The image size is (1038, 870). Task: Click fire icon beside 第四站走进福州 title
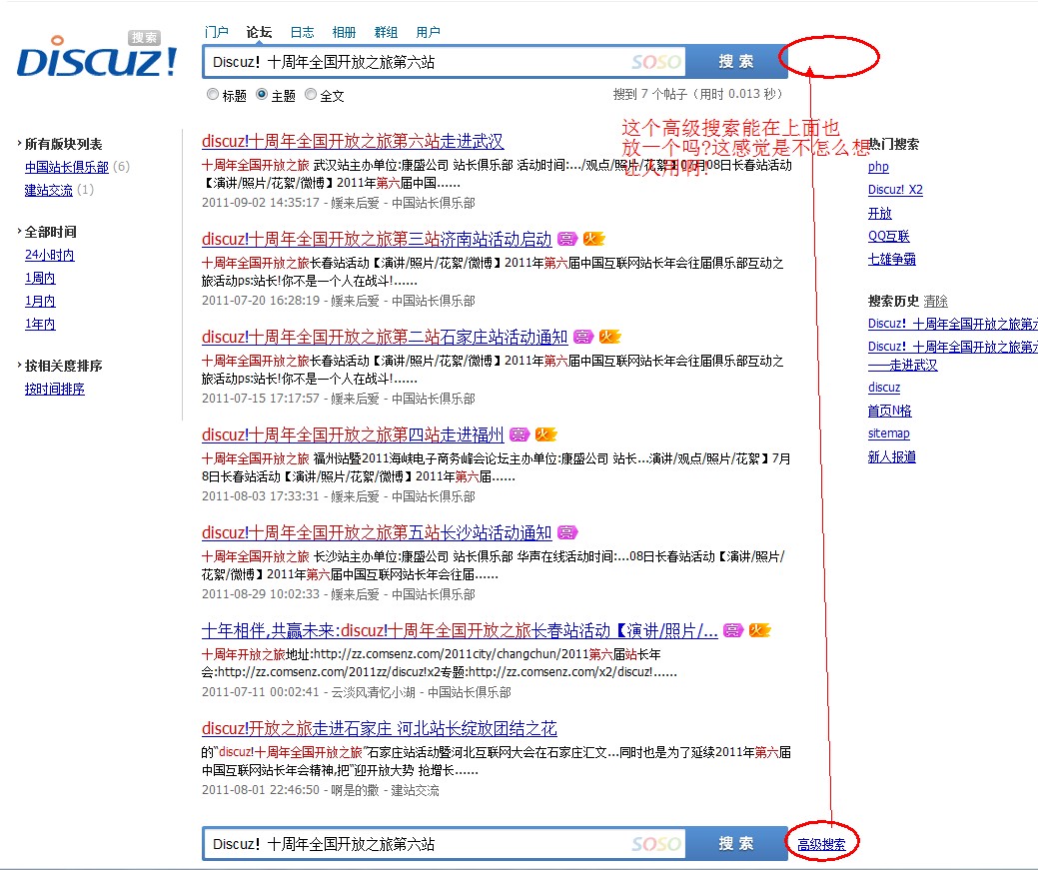(546, 435)
